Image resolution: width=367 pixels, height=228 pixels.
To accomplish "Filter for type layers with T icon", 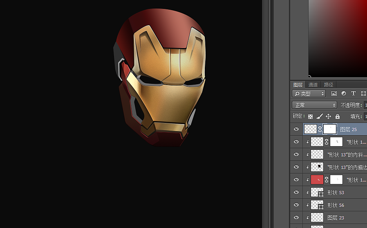I will [354, 93].
